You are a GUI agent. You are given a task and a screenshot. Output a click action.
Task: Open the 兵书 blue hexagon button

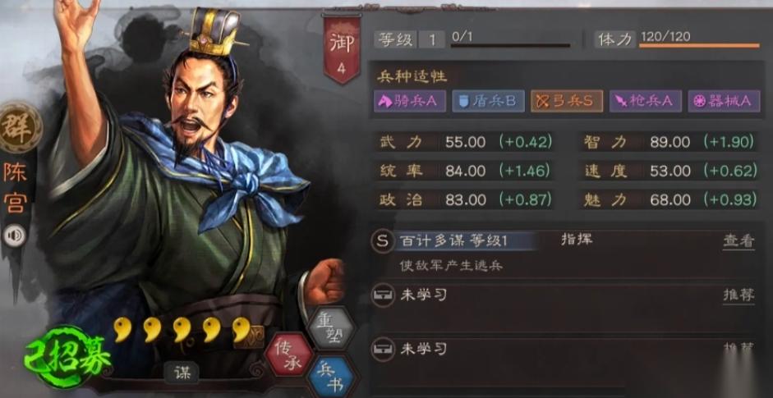[330, 377]
